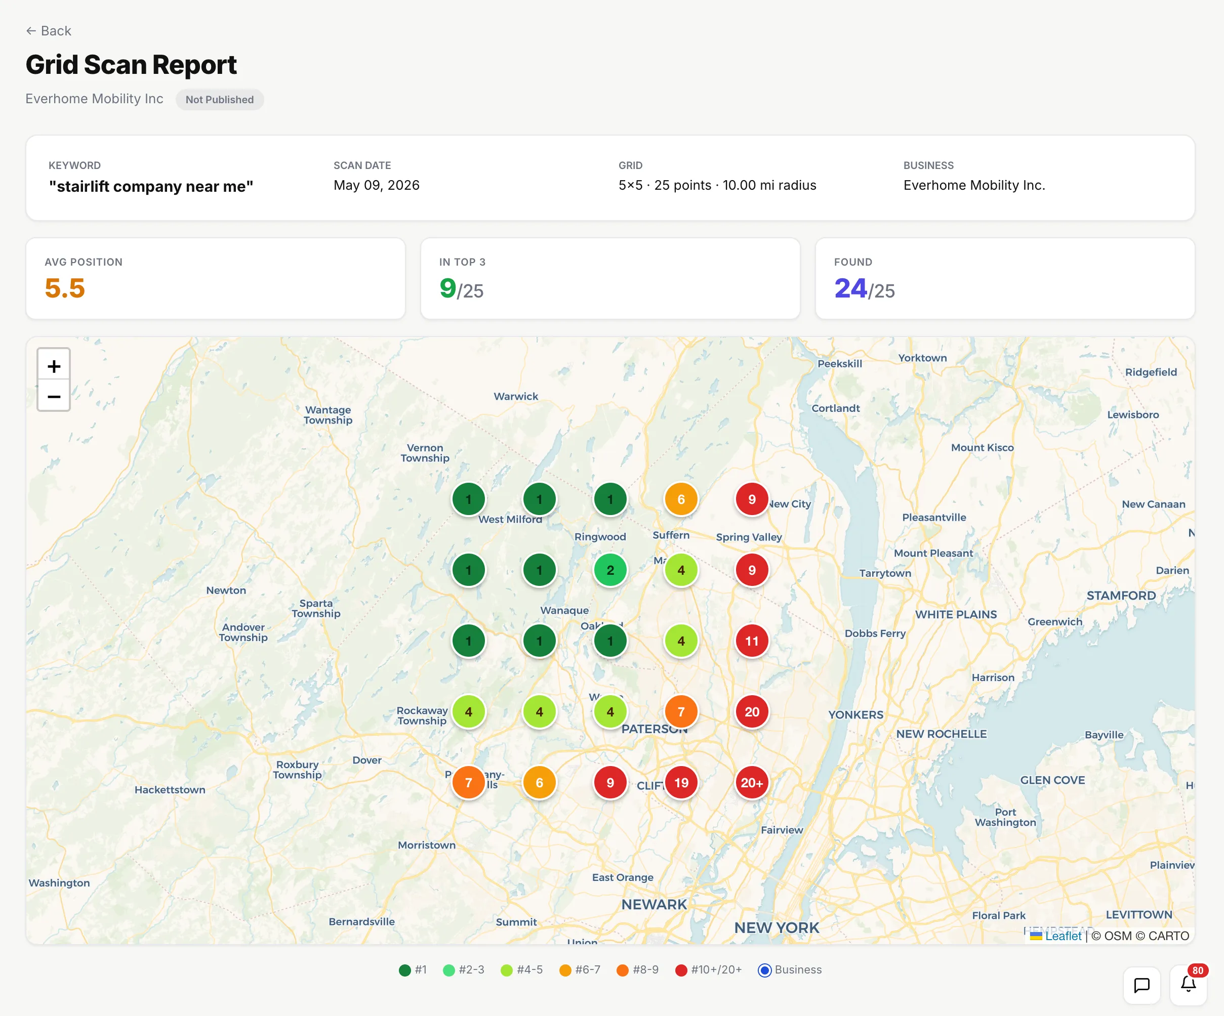Click the IN TOP 3 9/25 card
The width and height of the screenshot is (1224, 1016).
click(610, 278)
